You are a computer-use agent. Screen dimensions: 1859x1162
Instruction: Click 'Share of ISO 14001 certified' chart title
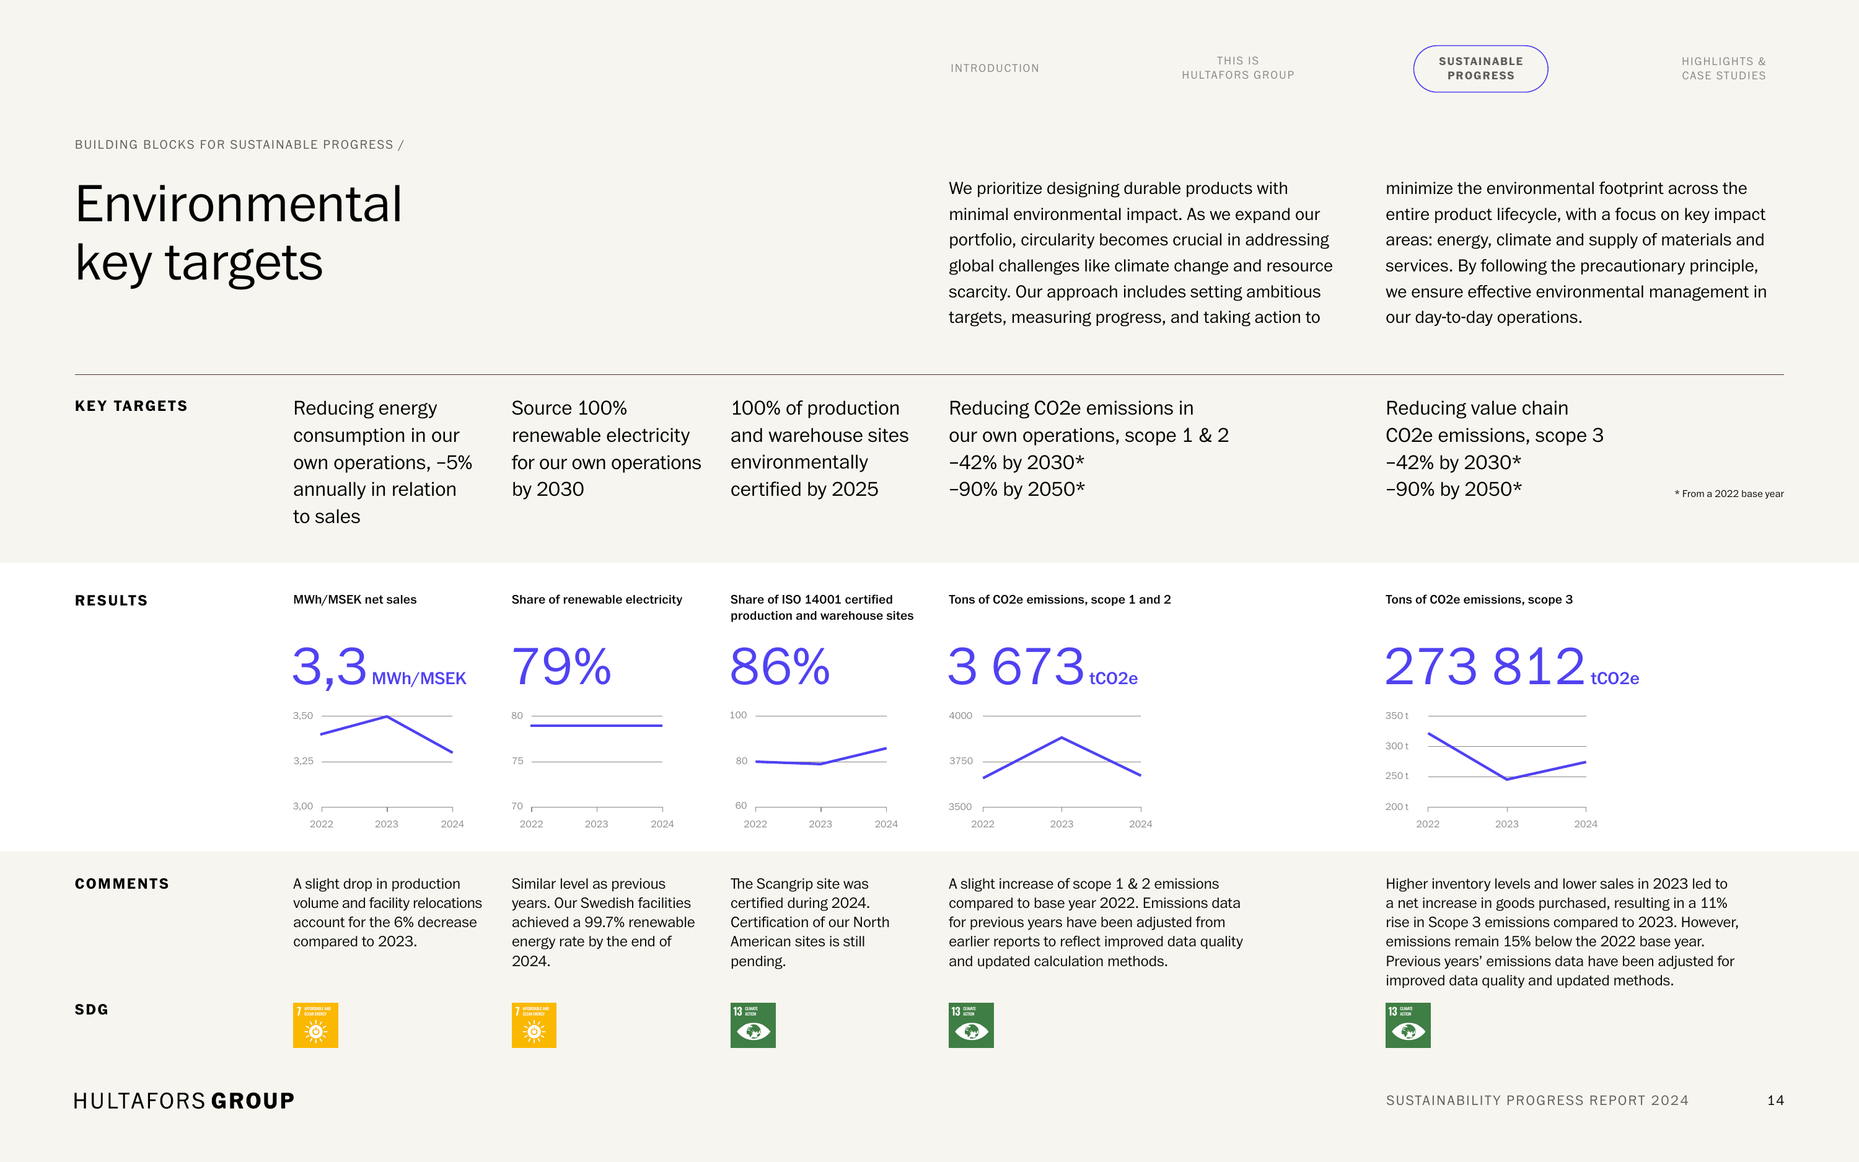(x=822, y=607)
